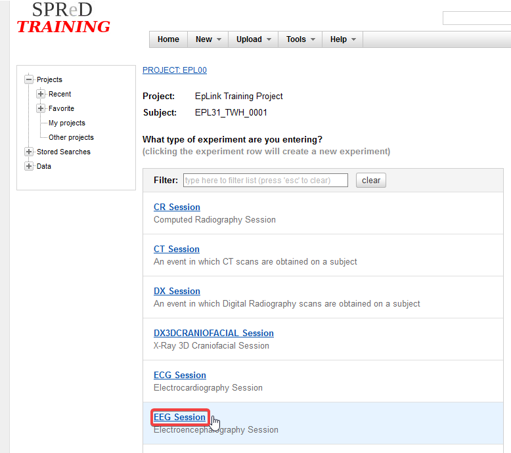Image resolution: width=511 pixels, height=453 pixels.
Task: Select the CT Session experiment type
Action: [x=176, y=249]
